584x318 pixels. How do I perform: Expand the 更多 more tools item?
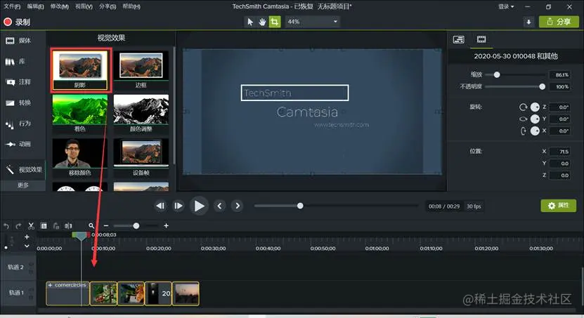(x=22, y=185)
